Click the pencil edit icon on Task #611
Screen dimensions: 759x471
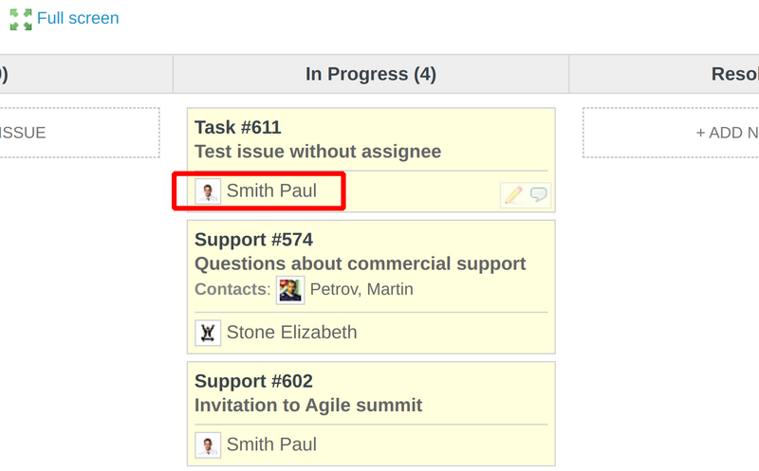coord(513,195)
